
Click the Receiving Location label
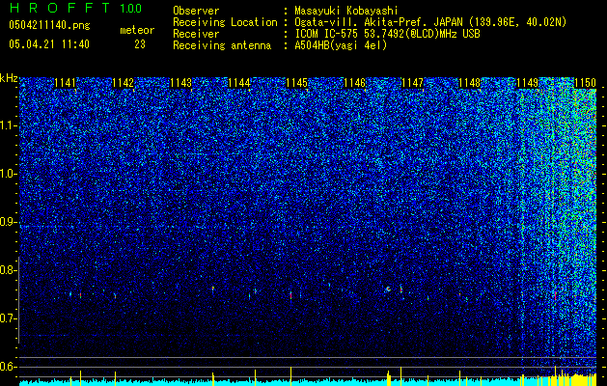(x=225, y=22)
